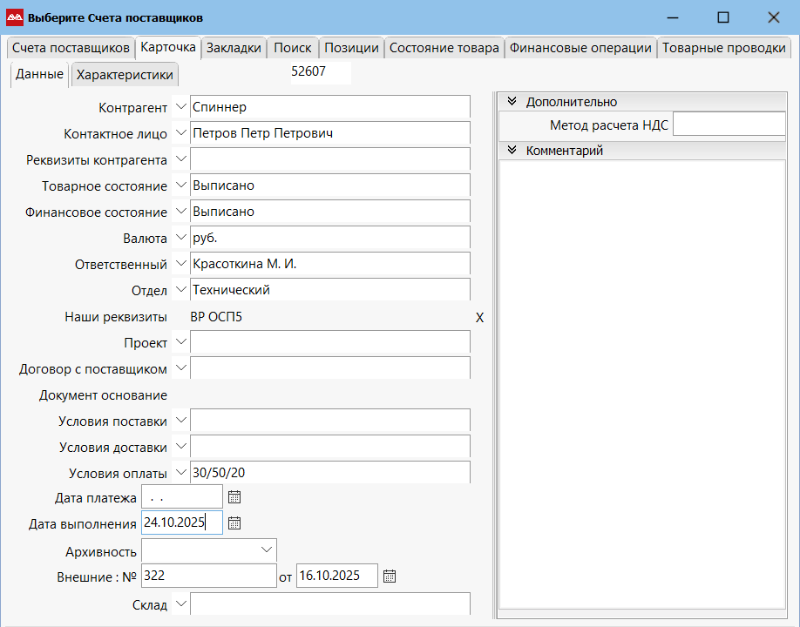Screen dimensions: 800x627
Task: Switch to the Счета поставщиков tab
Action: 71,48
